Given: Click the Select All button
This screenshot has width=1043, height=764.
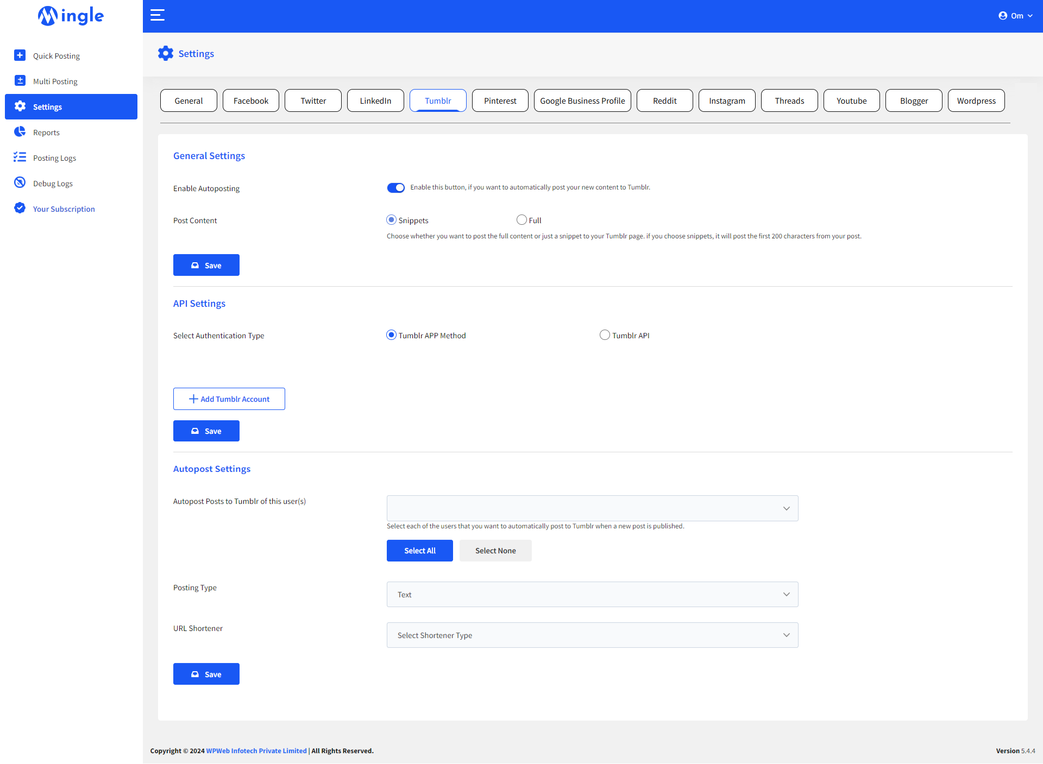Looking at the screenshot, I should (420, 551).
